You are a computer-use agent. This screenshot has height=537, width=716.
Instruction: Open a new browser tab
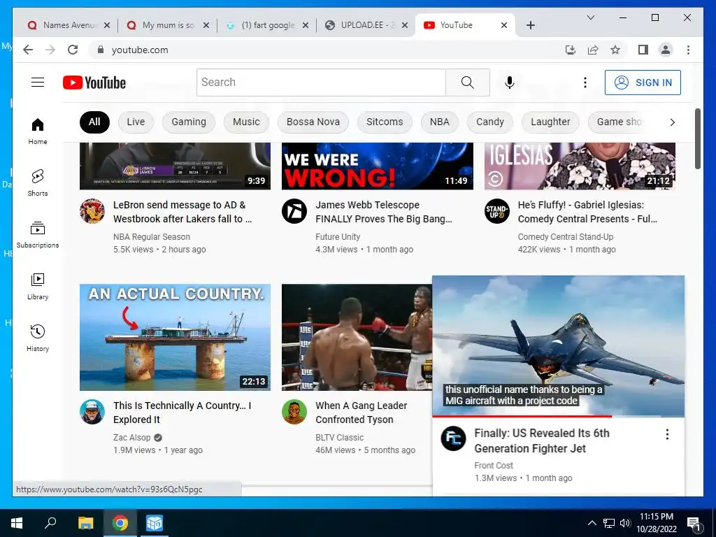click(530, 25)
